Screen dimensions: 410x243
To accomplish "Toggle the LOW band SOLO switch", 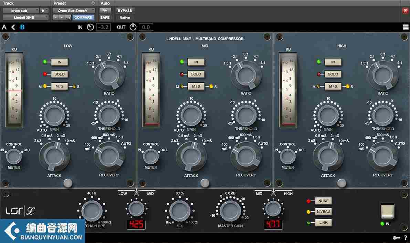I will point(59,74).
